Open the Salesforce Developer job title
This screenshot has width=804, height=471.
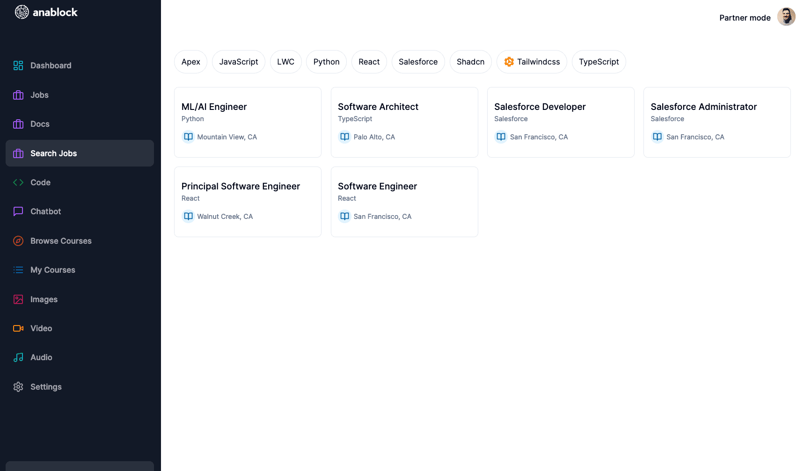(540, 107)
